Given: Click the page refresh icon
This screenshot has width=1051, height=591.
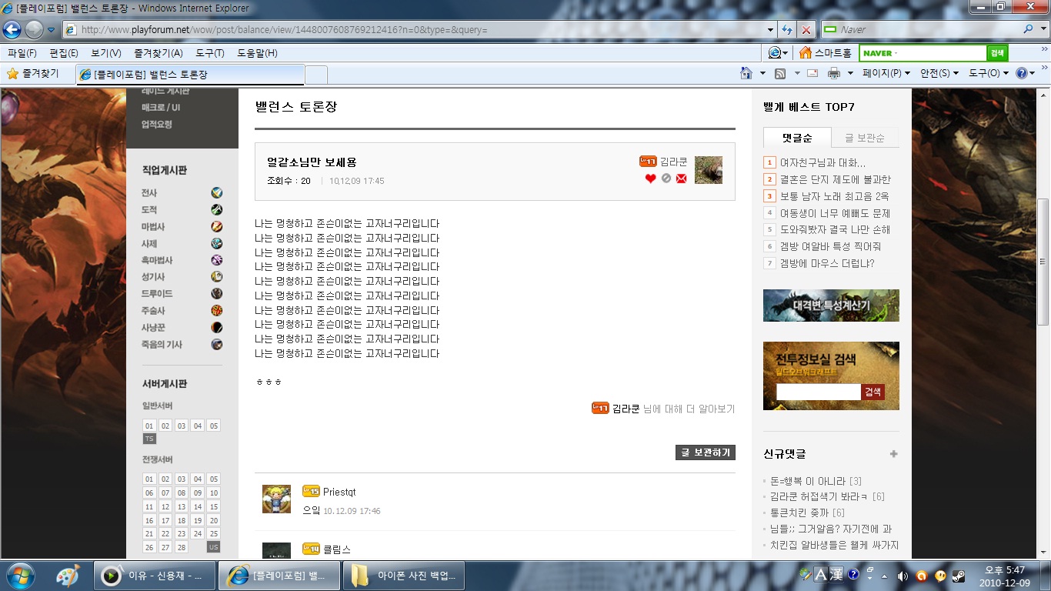Looking at the screenshot, I should click(787, 29).
